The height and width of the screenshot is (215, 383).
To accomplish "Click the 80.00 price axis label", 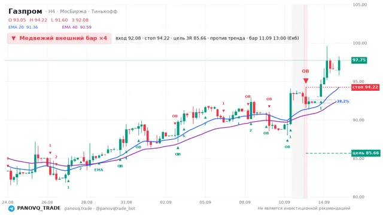I will point(359,197).
